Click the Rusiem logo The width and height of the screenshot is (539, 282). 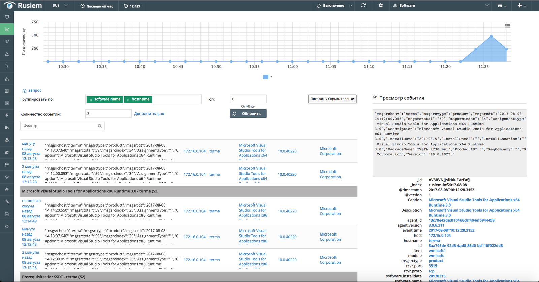[x=23, y=5]
